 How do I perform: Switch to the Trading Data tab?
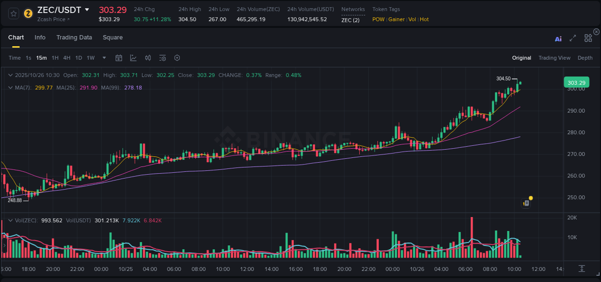coord(74,37)
